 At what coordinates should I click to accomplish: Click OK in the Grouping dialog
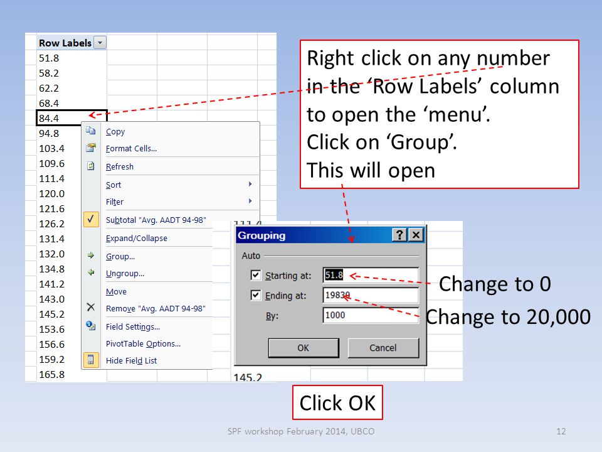click(304, 348)
